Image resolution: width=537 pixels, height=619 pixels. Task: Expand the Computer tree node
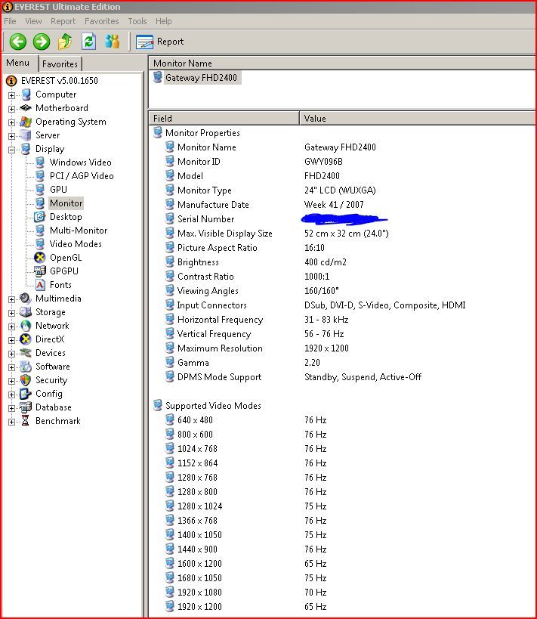11,95
